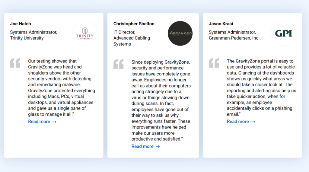Viewport: 309px width, 172px height.
Task: Click the arrow after Joe Hatch's Read more
Action: [x=54, y=122]
